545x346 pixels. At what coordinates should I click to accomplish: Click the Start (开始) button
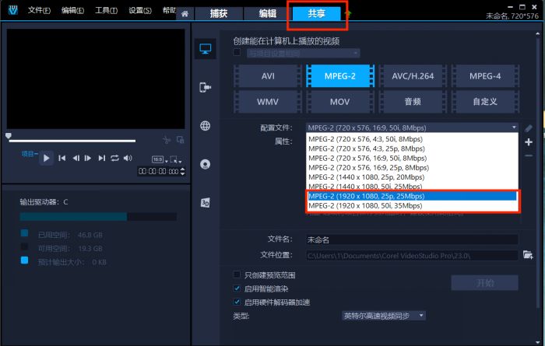coord(484,283)
